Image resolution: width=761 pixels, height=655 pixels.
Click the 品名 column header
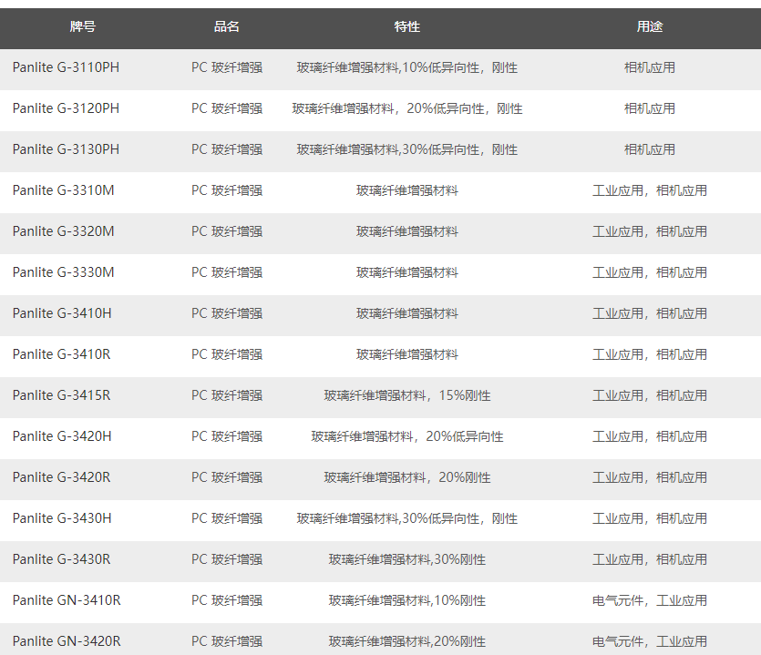(x=226, y=27)
